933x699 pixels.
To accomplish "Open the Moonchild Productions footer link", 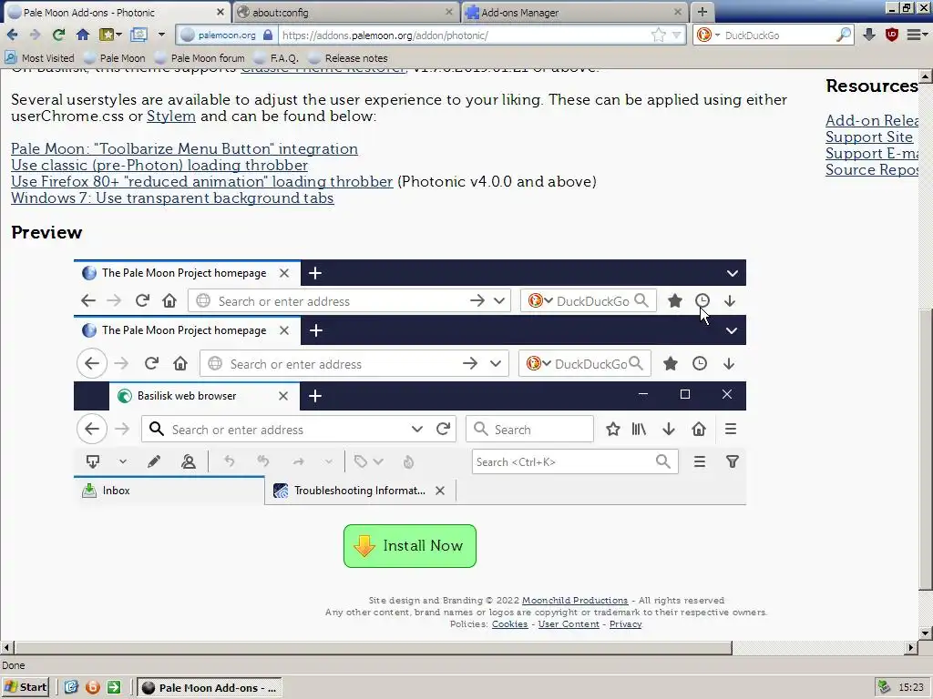I will click(575, 601).
